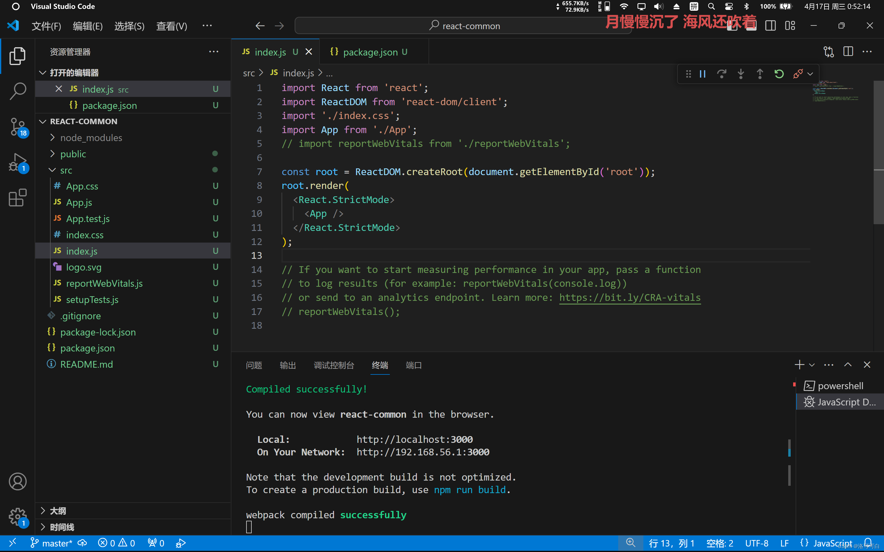Viewport: 884px width, 552px height.
Task: Click the 终端 terminal tab
Action: (x=380, y=365)
